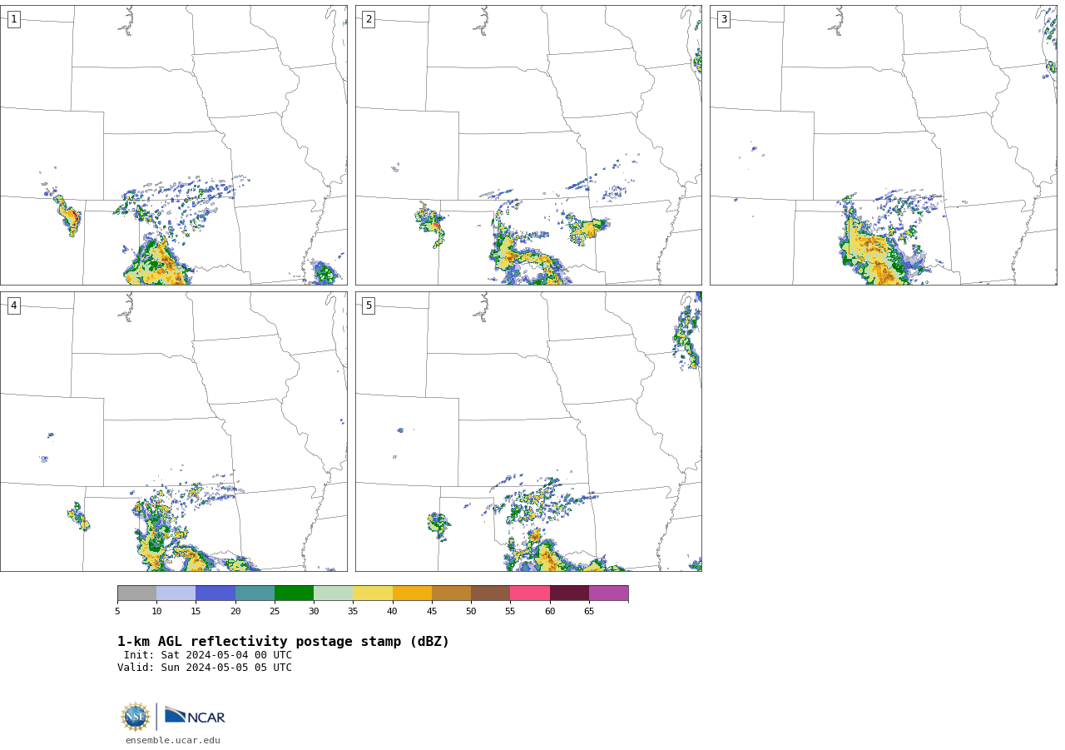Open ensemble member 3 reflectivity map
This screenshot has height=750, width=1065.
883,145
